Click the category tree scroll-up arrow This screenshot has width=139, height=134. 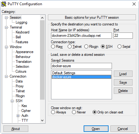click(x=42, y=18)
